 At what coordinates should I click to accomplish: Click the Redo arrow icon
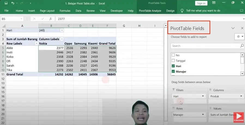(22, 3)
